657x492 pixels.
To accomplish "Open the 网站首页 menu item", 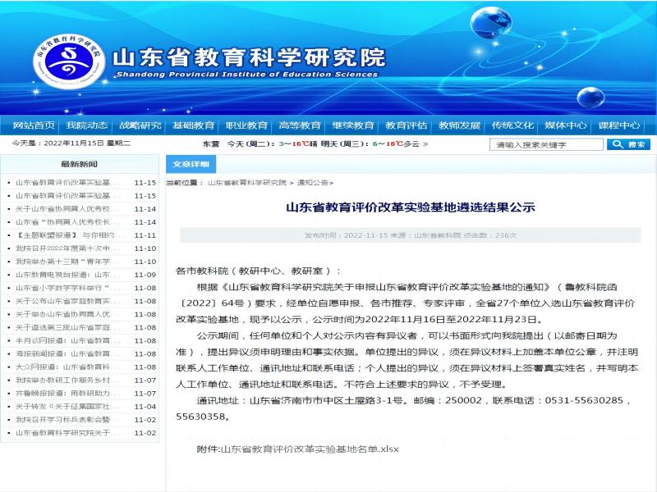I will tap(34, 125).
